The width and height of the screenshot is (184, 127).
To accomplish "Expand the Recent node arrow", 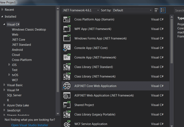I will coord(2,10).
